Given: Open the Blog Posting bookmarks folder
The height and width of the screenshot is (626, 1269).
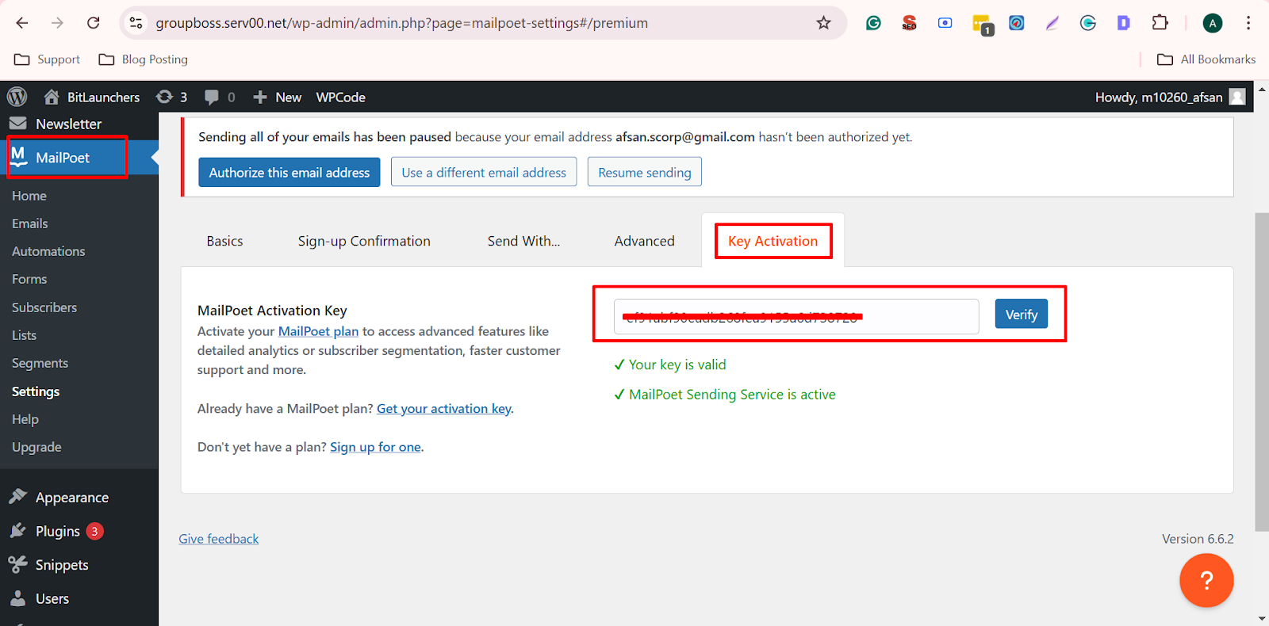Looking at the screenshot, I should (143, 59).
